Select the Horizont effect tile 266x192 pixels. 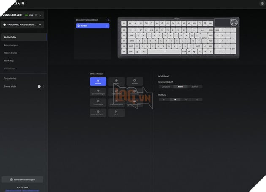point(98,82)
